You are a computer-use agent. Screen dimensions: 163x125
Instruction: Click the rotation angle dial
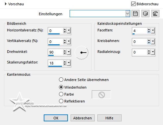(x=81, y=53)
